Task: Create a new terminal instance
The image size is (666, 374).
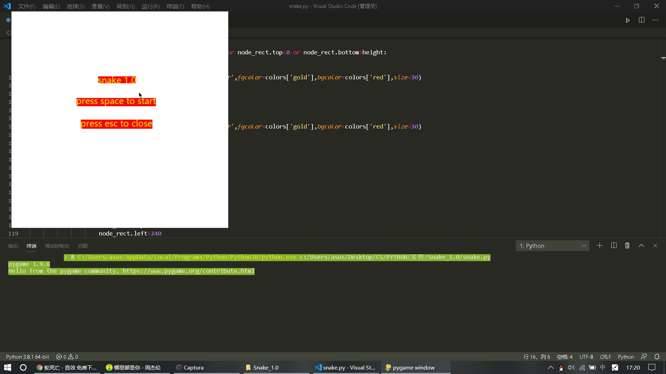Action: (x=599, y=246)
